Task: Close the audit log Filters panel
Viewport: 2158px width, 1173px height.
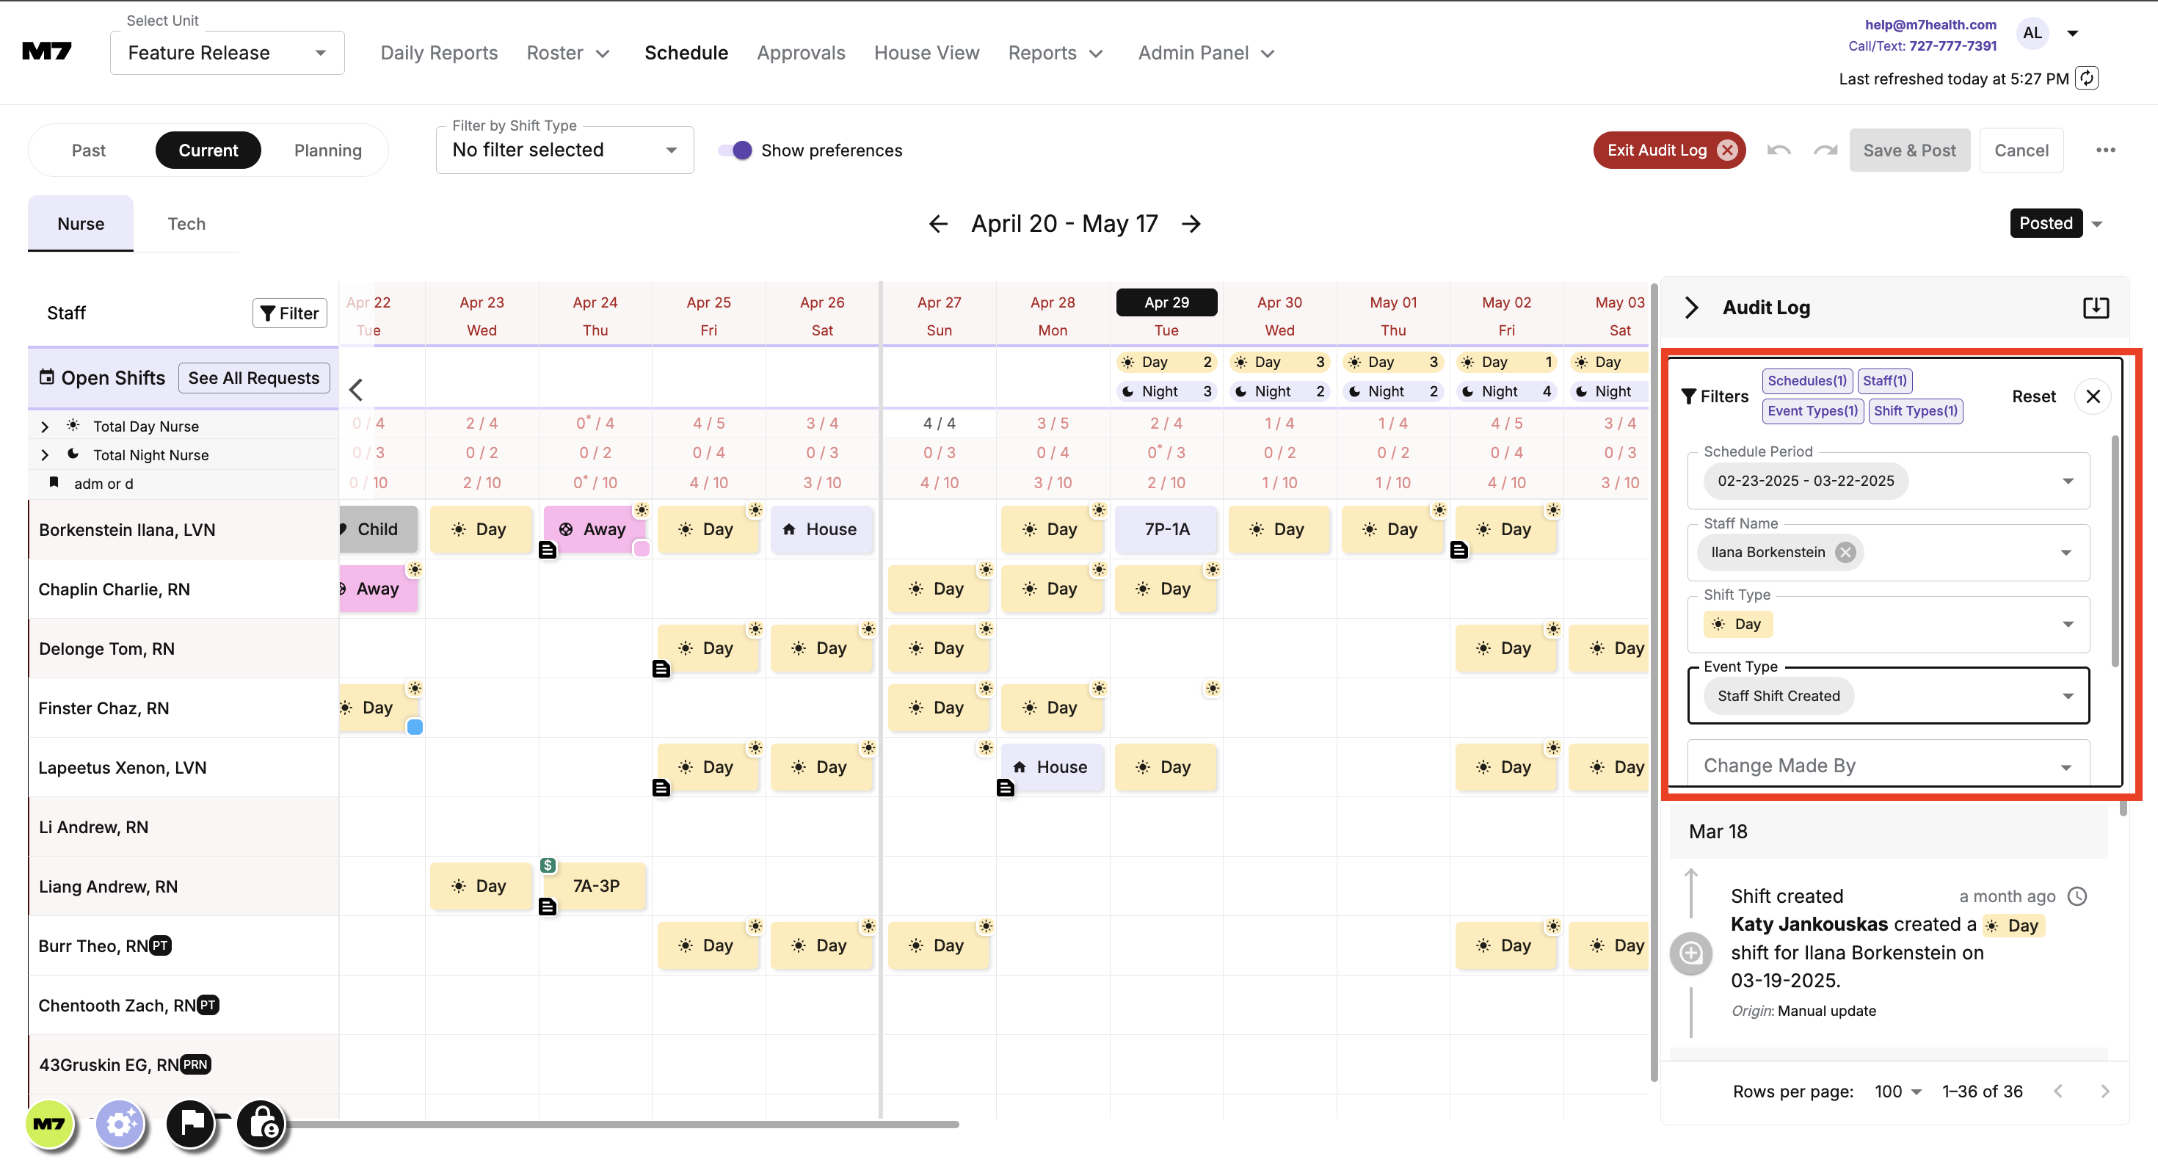Action: pos(2093,396)
